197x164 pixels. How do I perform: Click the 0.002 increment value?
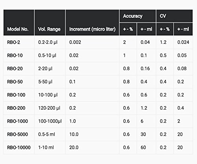[75, 42]
